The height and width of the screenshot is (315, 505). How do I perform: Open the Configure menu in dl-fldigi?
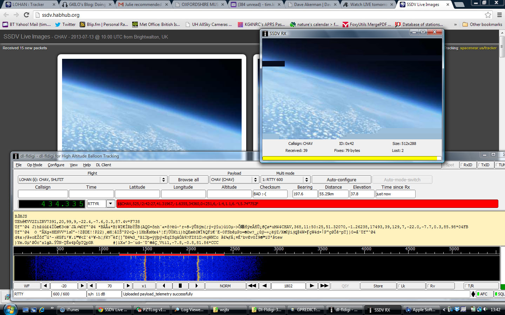tap(56, 165)
